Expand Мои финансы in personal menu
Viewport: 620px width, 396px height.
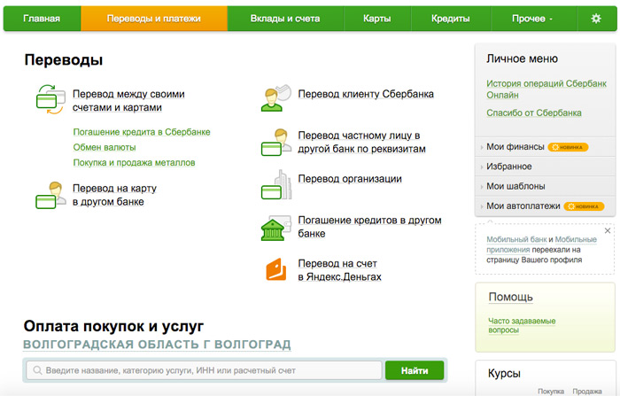point(515,147)
